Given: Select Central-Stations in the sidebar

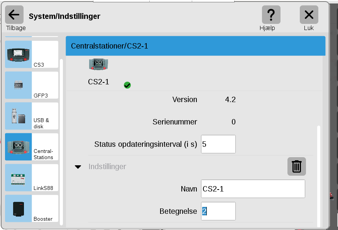Looking at the screenshot, I should [x=32, y=147].
